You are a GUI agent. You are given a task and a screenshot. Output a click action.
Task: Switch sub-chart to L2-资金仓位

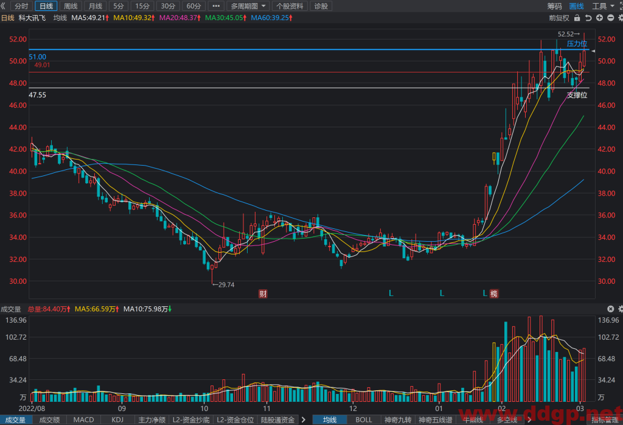235,420
